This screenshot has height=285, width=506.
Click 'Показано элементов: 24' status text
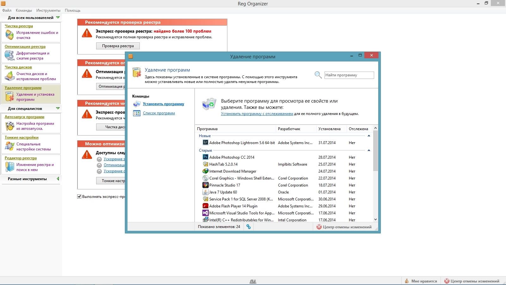point(219,227)
